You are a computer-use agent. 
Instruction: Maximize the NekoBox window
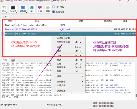[x=128, y=1]
